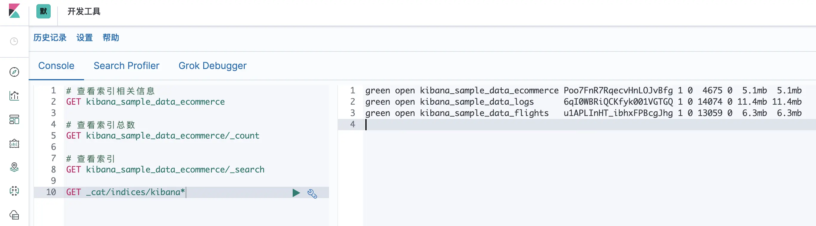Open Machine Learning icon in sidebar

(x=14, y=191)
